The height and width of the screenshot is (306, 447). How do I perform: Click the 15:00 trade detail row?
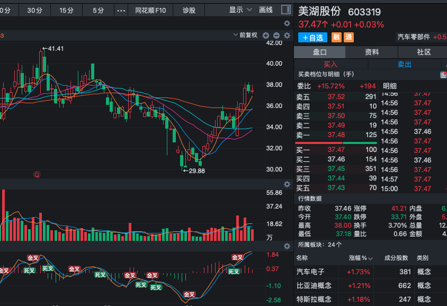tap(413, 188)
